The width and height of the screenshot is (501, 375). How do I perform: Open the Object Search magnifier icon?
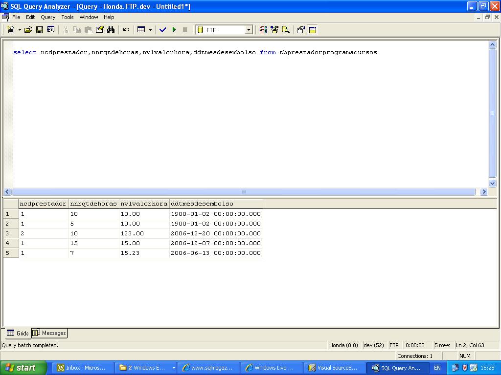[x=286, y=30]
